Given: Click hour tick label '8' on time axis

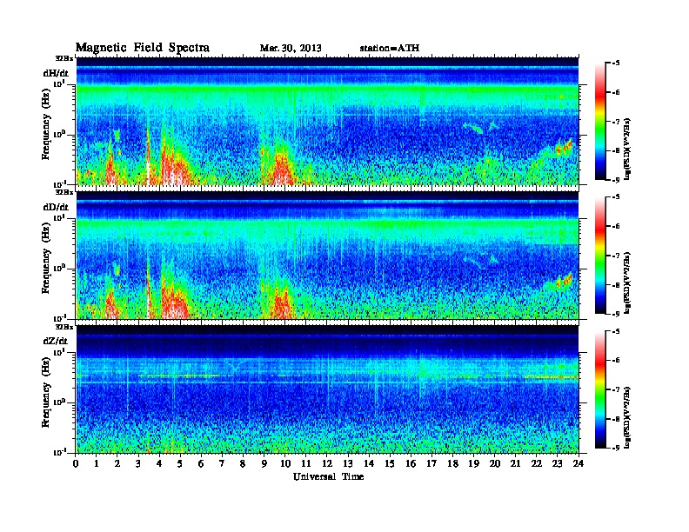Looking at the screenshot, I should pyautogui.click(x=243, y=463).
